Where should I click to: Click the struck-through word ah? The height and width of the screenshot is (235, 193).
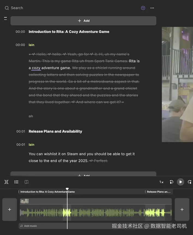(x=31, y=116)
